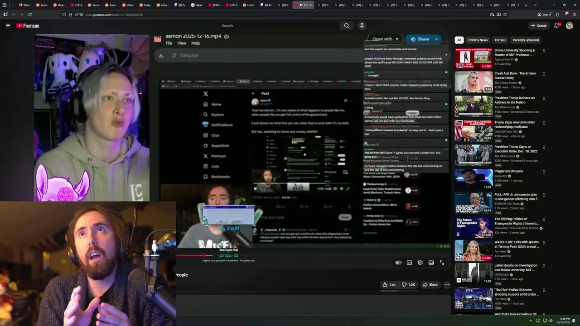Image resolution: width=580 pixels, height=326 pixels.
Task: Open the Erika Kirk live video thumbnail
Action: click(x=474, y=250)
